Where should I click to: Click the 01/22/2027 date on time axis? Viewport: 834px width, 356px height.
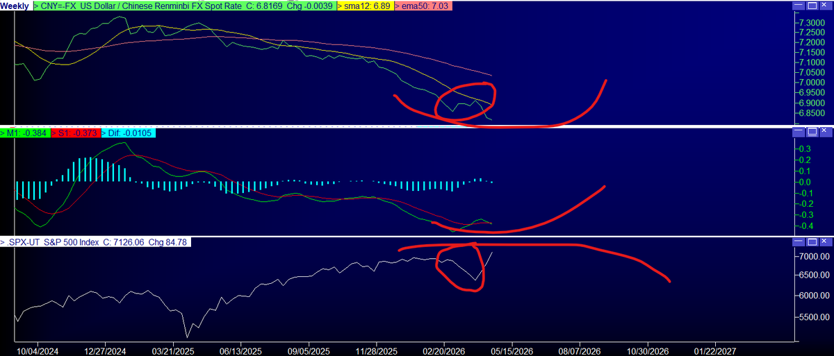[716, 350]
